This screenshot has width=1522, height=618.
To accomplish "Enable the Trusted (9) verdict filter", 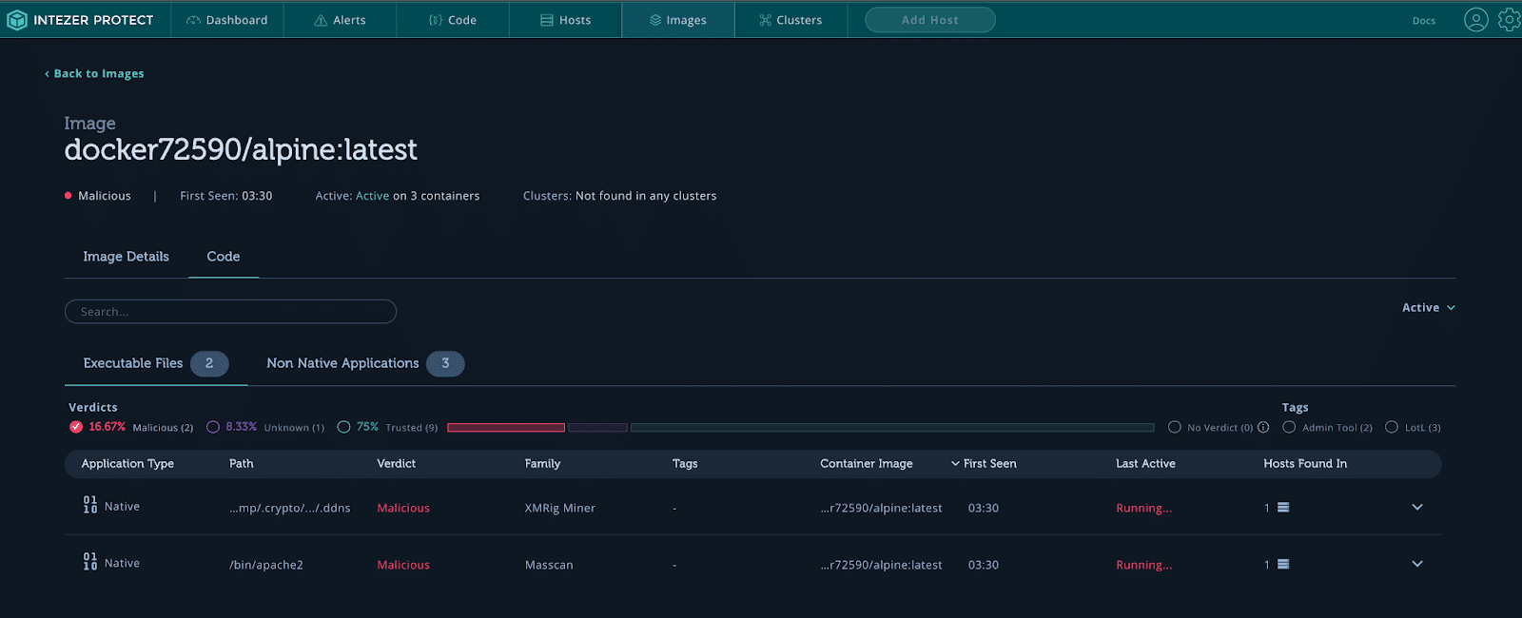I will point(343,427).
